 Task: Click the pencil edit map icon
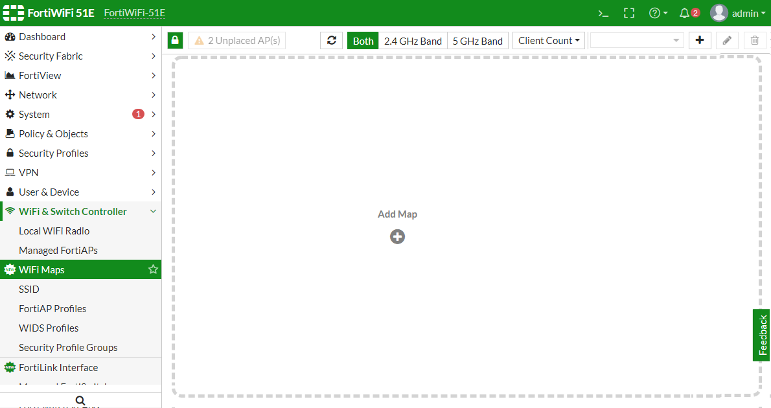(x=727, y=40)
